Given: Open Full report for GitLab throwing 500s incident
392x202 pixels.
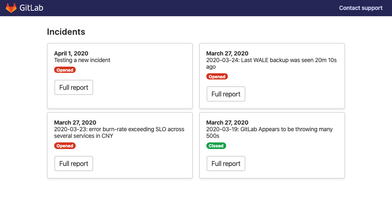Looking at the screenshot, I should coord(226,164).
